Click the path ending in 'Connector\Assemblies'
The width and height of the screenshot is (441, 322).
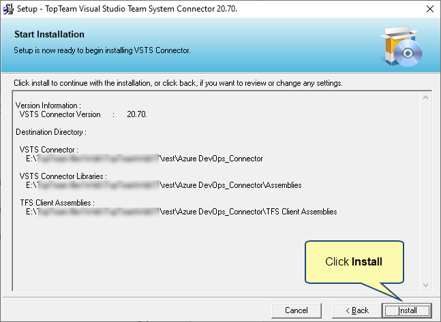point(164,185)
